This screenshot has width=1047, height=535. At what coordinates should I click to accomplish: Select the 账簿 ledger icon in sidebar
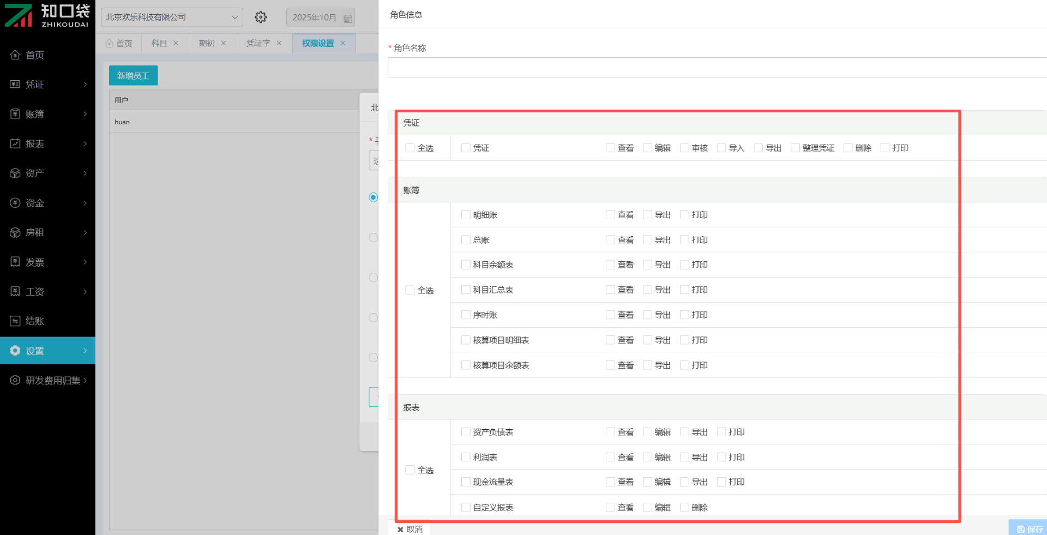click(x=15, y=114)
